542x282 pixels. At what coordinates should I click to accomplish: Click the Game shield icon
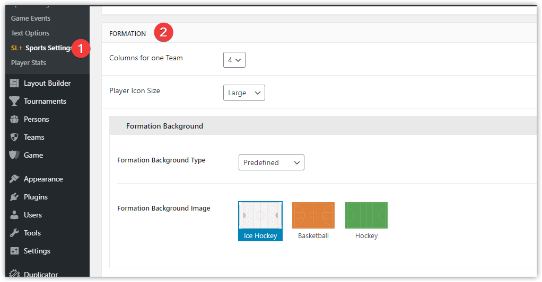(14, 155)
